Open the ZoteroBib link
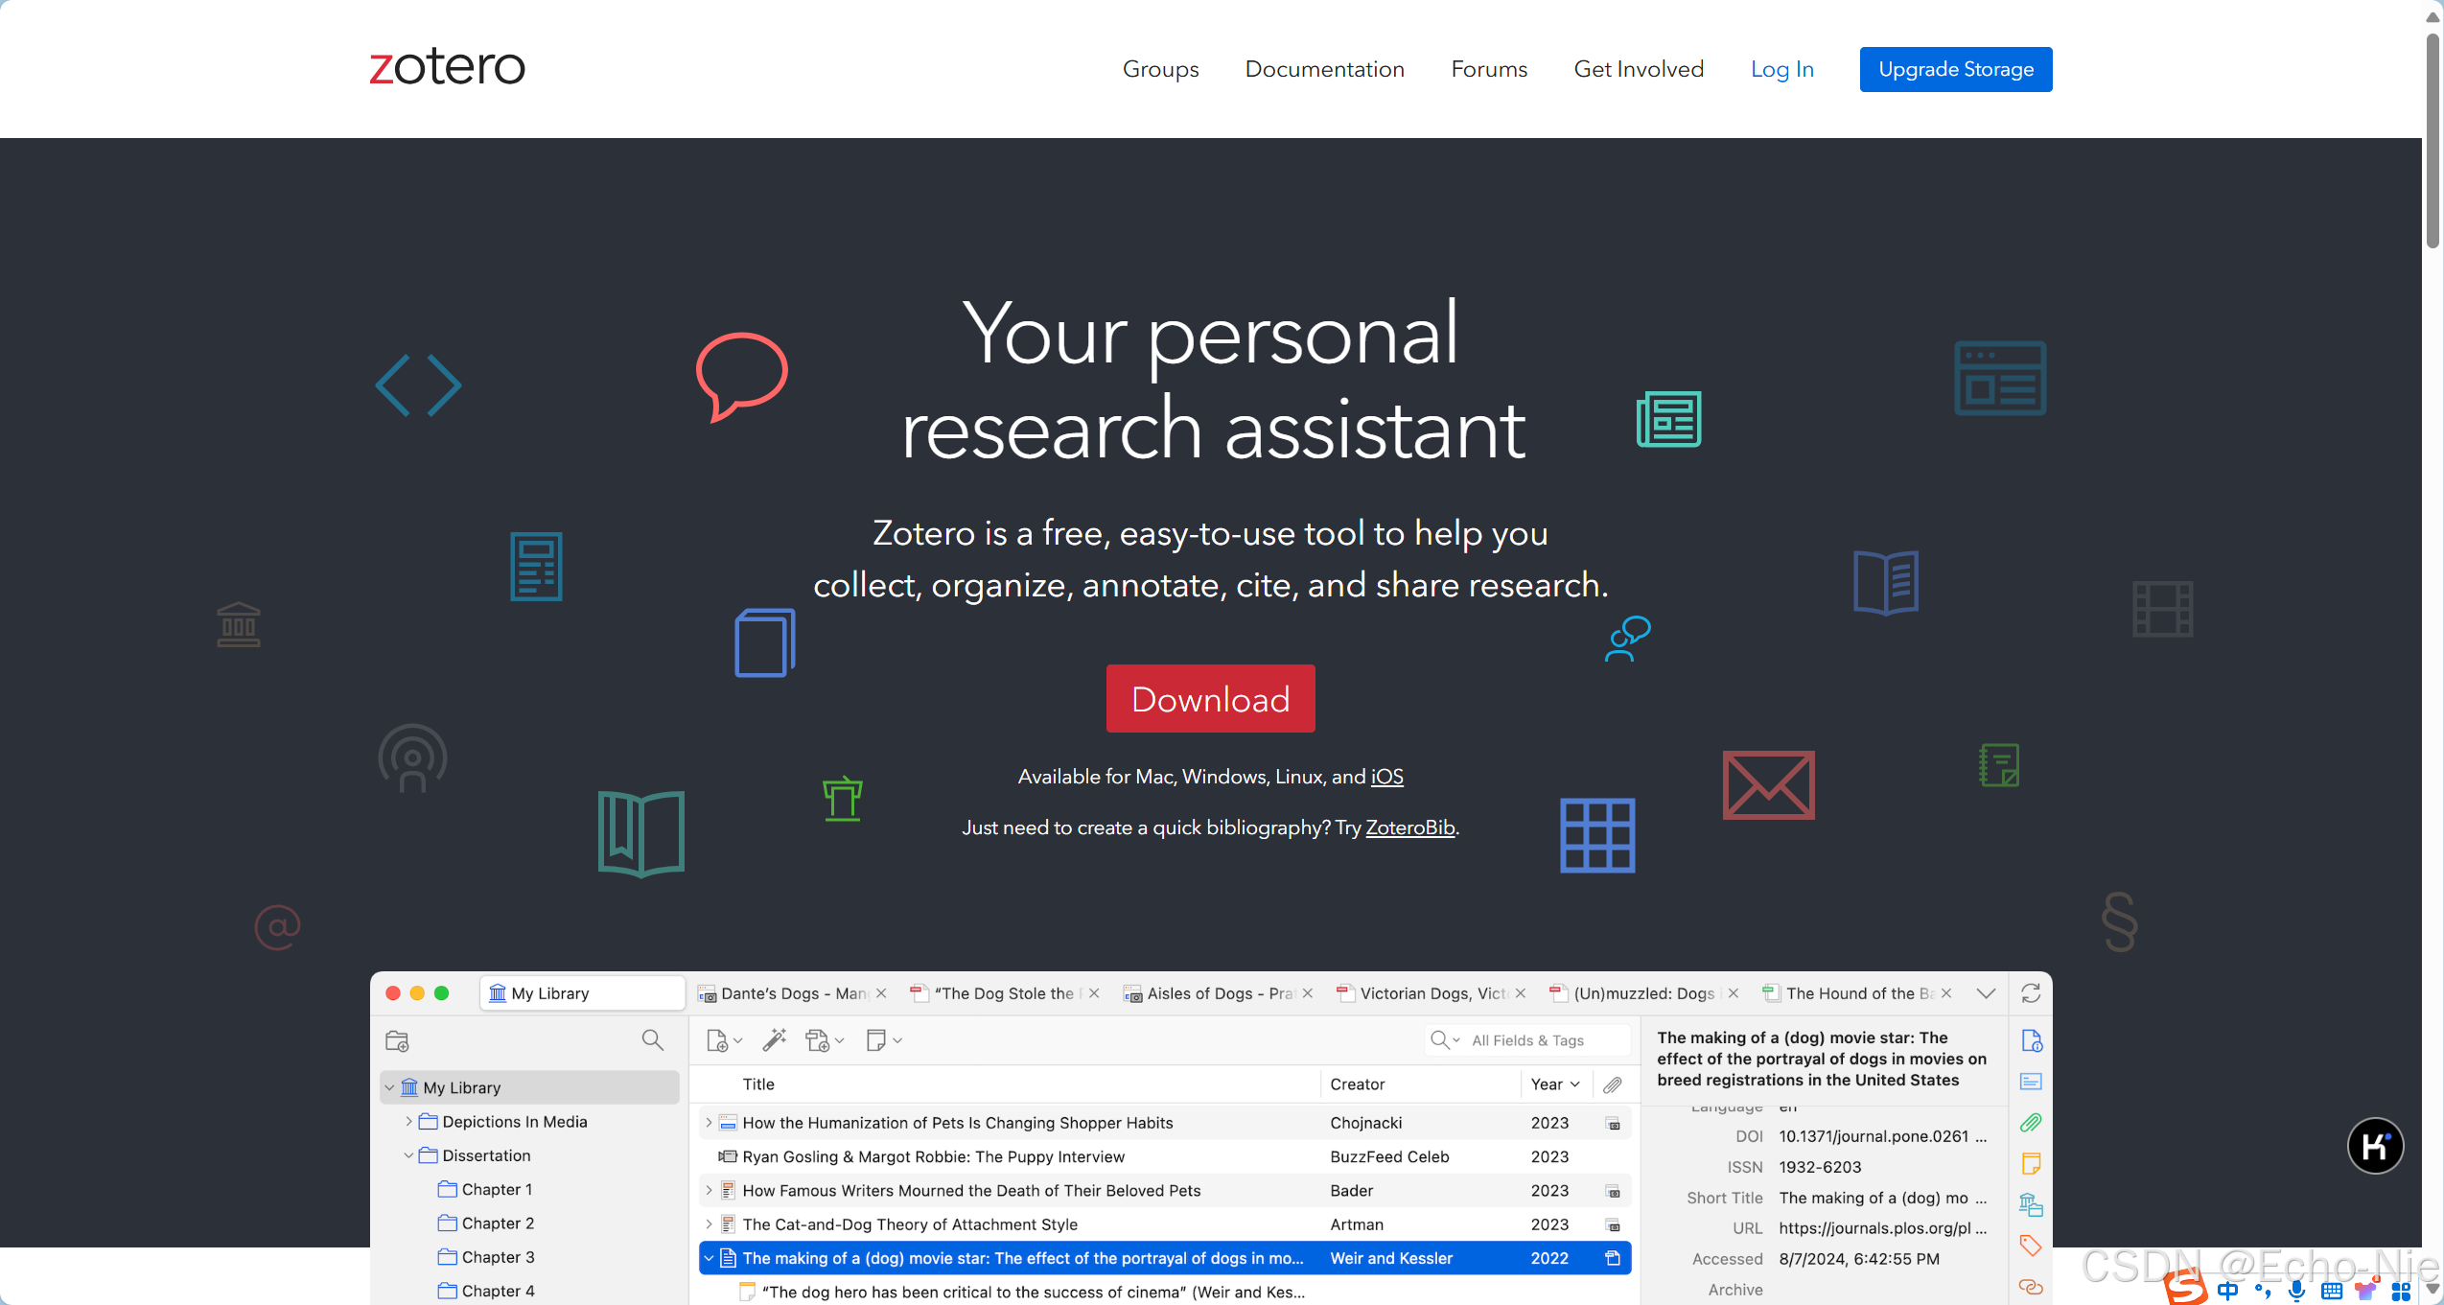2444x1305 pixels. click(x=1409, y=827)
